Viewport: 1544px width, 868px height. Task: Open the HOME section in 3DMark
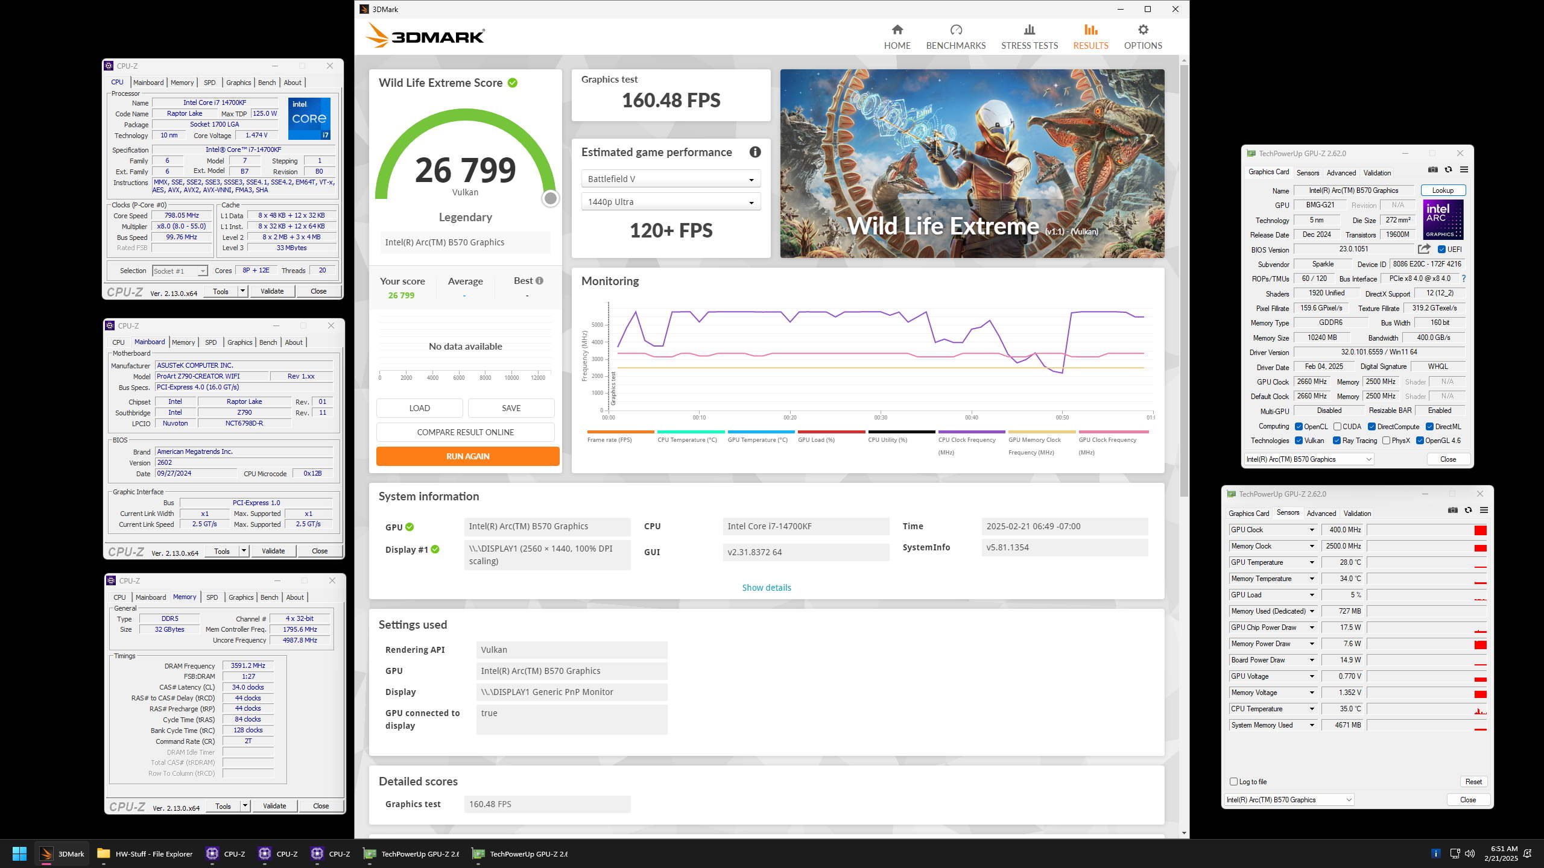(x=897, y=37)
